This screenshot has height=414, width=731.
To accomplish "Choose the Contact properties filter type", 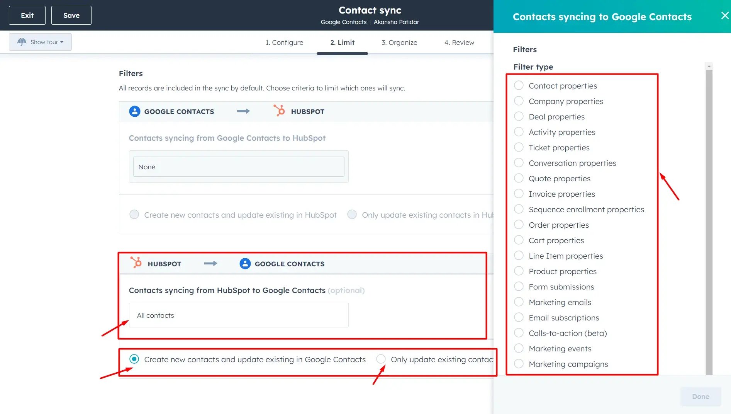I will [519, 85].
